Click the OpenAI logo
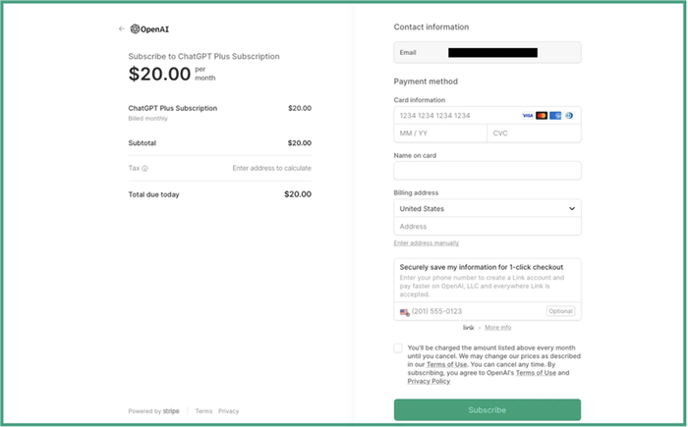The height and width of the screenshot is (427, 688). click(x=149, y=28)
